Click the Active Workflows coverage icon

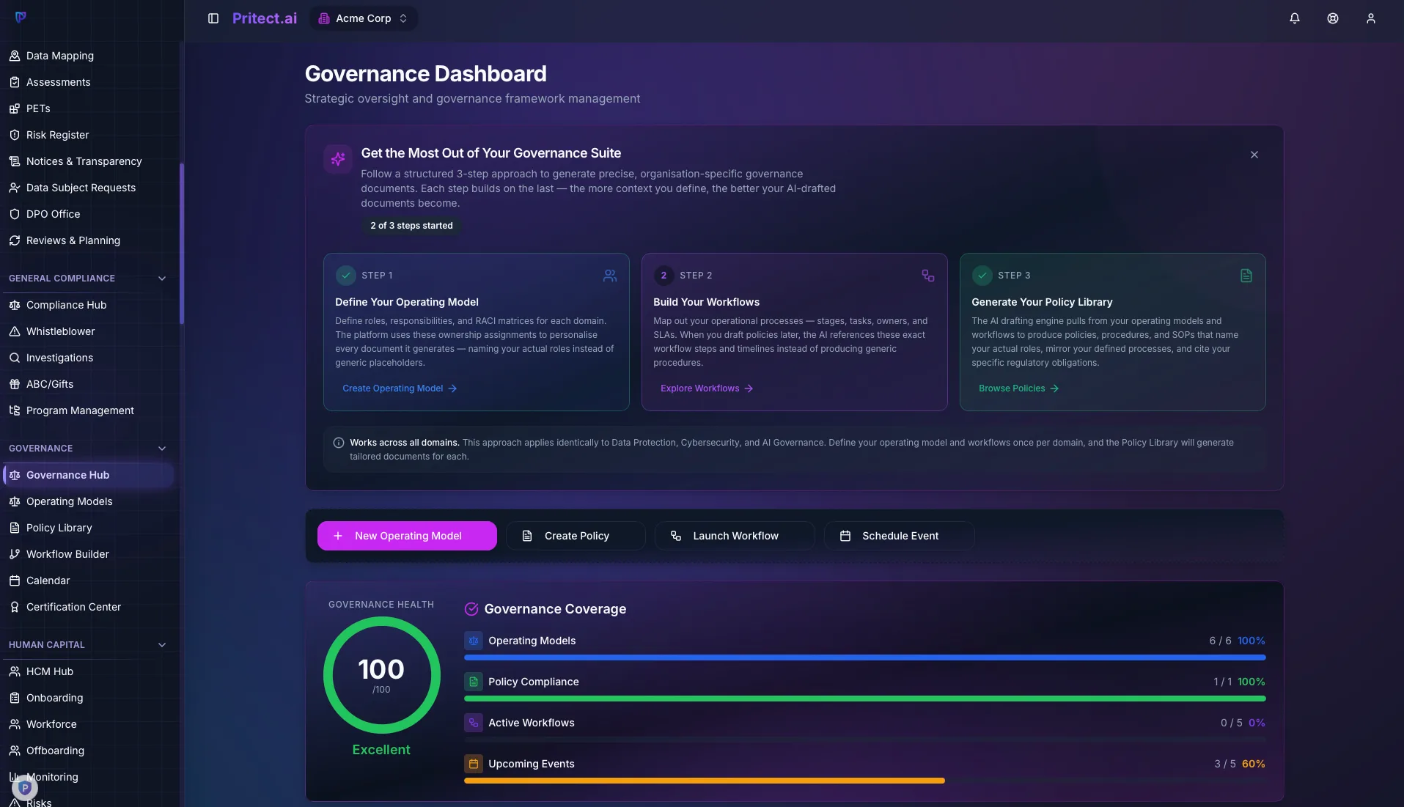[474, 723]
